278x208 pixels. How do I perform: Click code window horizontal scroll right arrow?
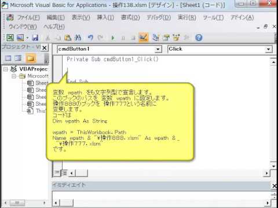click(266, 173)
